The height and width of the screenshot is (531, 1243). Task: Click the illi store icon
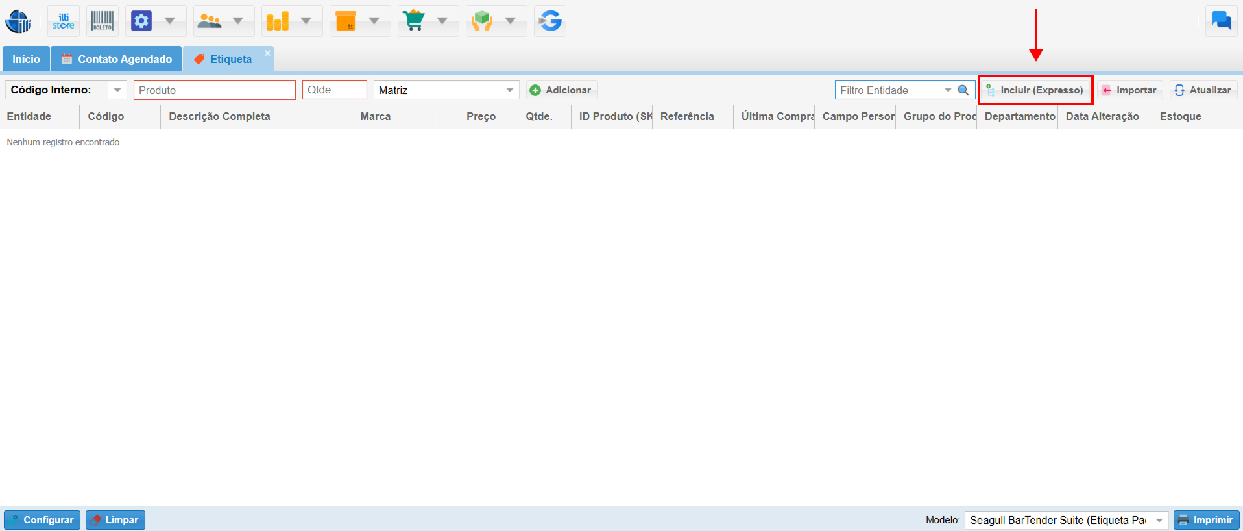pyautogui.click(x=64, y=21)
